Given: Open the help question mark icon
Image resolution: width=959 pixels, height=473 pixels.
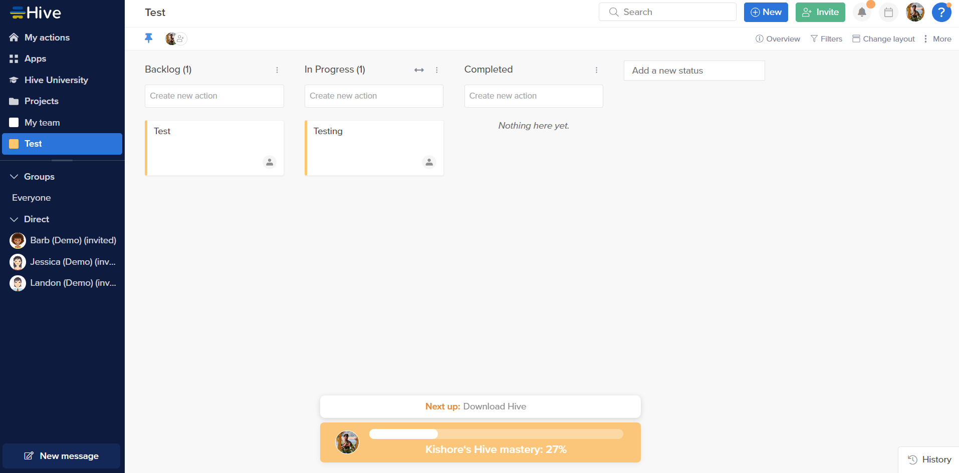Looking at the screenshot, I should (941, 13).
